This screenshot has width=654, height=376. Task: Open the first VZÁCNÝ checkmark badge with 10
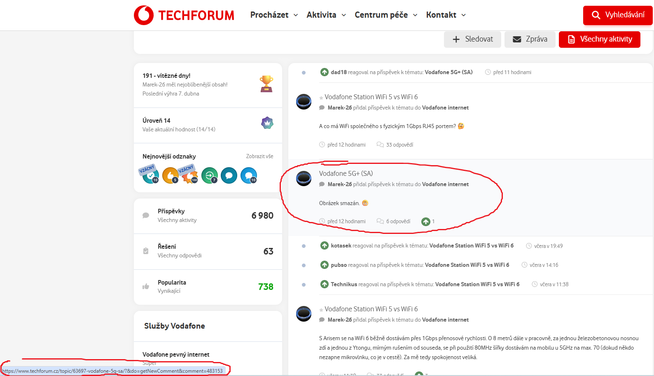coord(150,175)
